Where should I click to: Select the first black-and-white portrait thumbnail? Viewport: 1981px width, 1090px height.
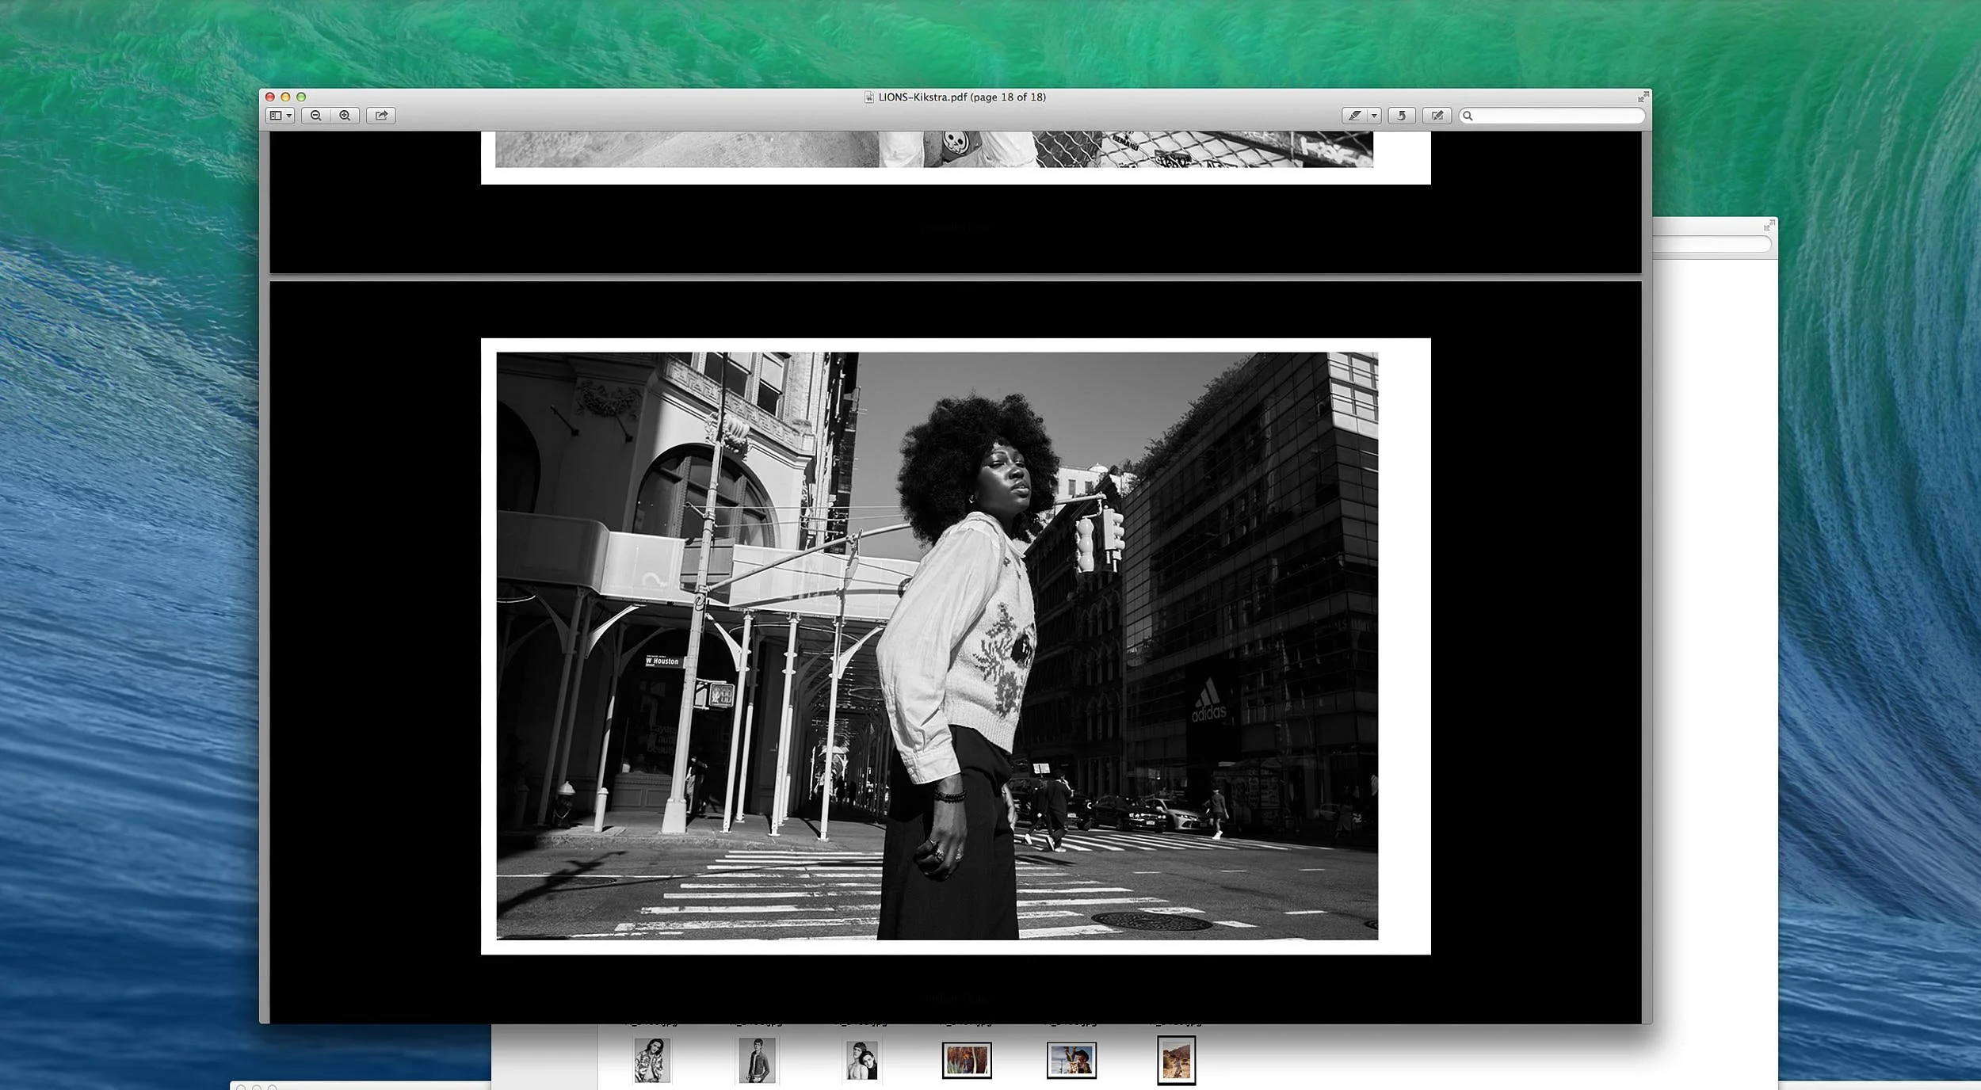tap(651, 1058)
